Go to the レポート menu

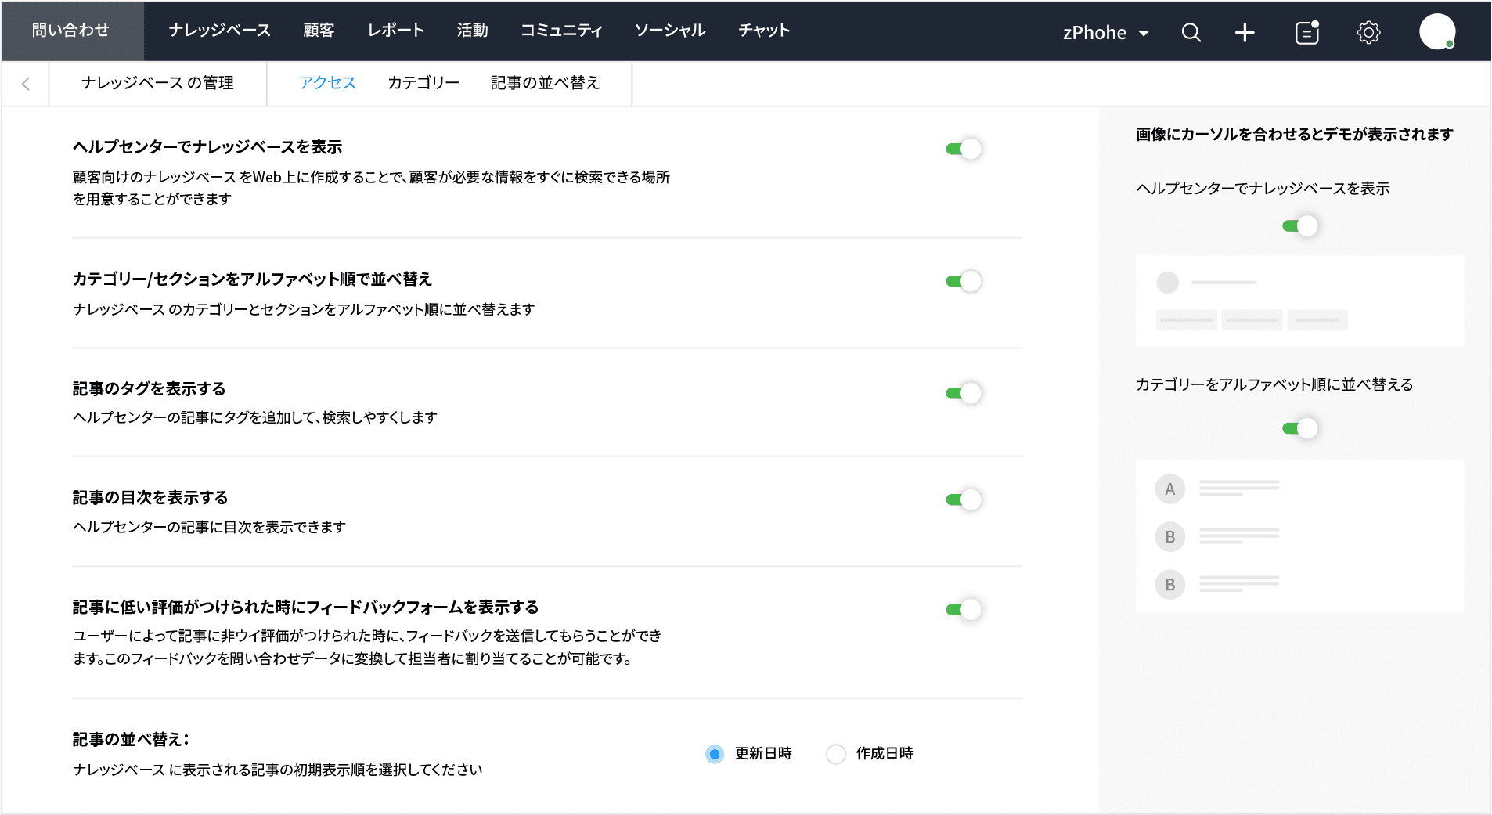pyautogui.click(x=396, y=31)
